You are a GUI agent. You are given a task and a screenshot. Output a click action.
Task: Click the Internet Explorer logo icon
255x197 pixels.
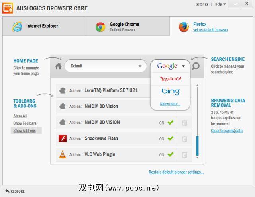(x=17, y=27)
